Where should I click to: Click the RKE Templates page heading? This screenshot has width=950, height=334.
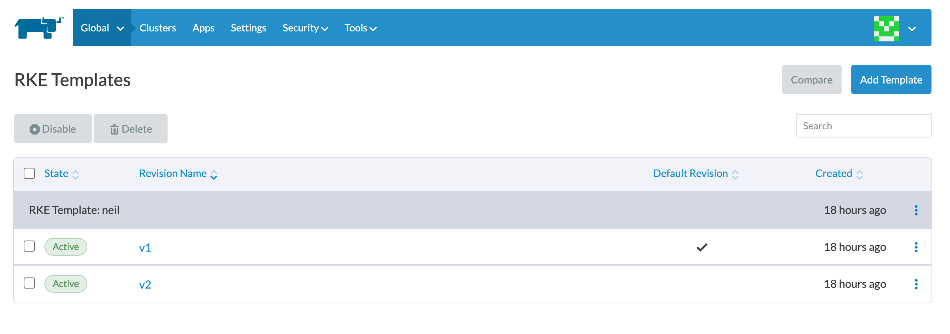[x=73, y=80]
